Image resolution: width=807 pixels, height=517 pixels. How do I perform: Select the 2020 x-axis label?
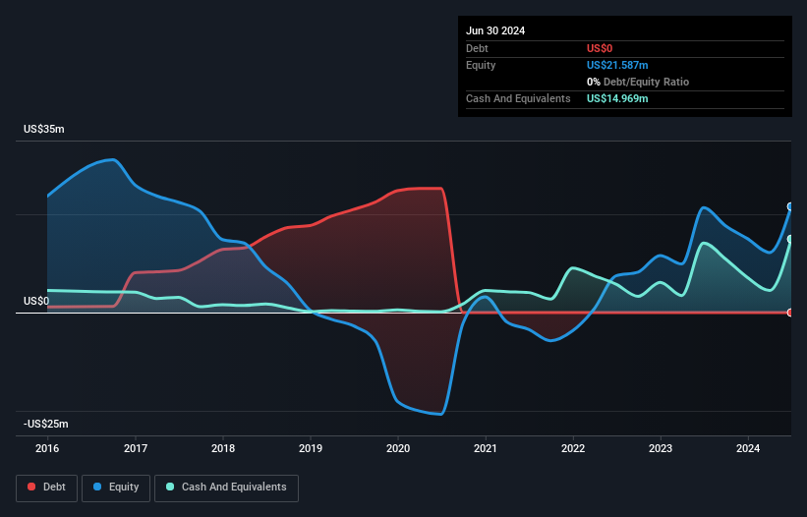[398, 448]
